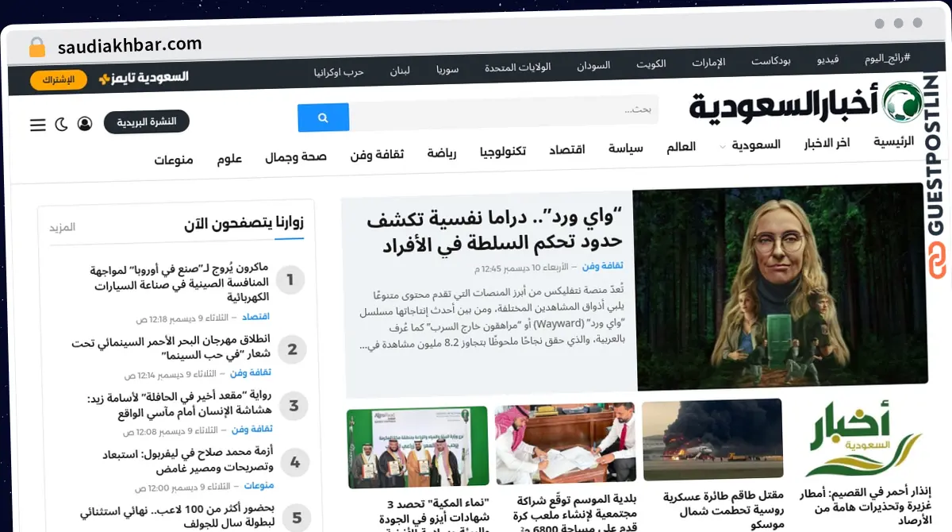Click الولايات المتحدة top bar link
The height and width of the screenshot is (532, 952).
click(517, 67)
